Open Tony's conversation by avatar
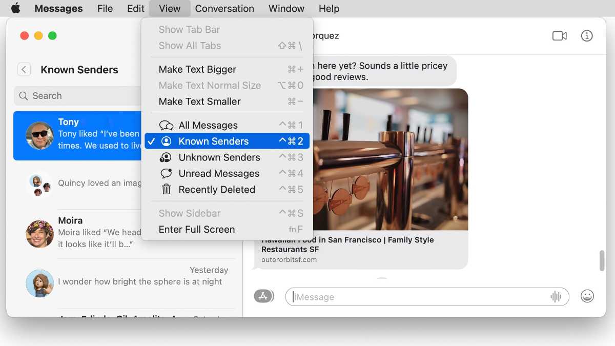 [39, 136]
